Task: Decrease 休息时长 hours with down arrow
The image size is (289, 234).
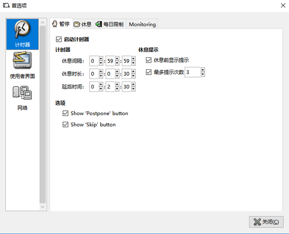Action: click(x=101, y=76)
